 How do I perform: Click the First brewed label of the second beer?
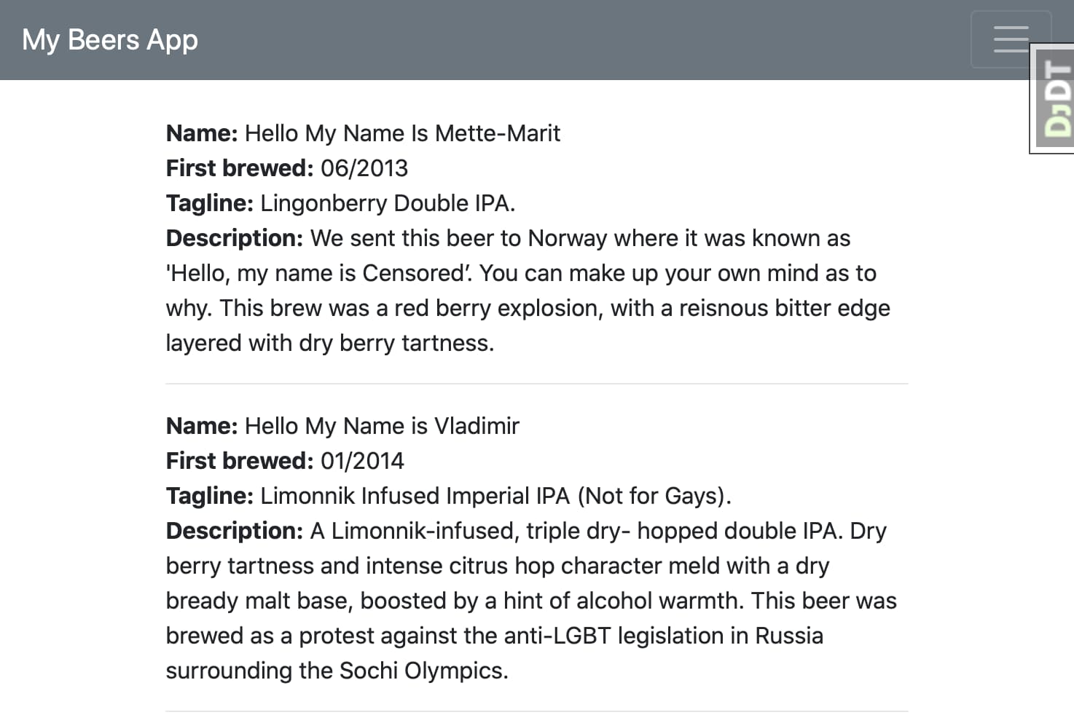pyautogui.click(x=239, y=460)
